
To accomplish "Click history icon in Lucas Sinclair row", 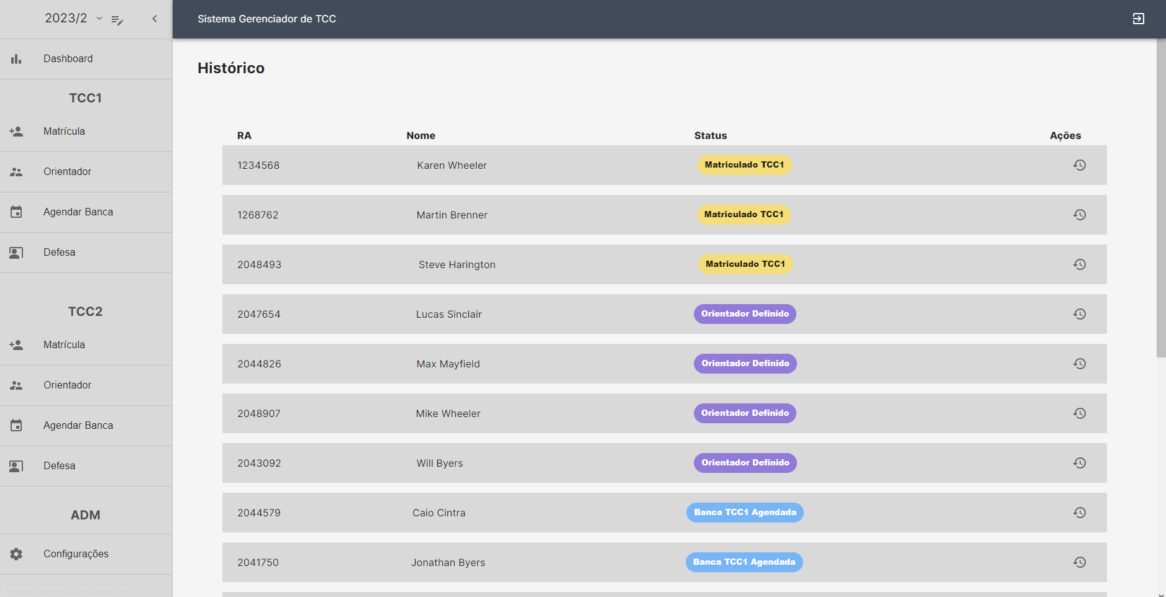I will coord(1080,314).
